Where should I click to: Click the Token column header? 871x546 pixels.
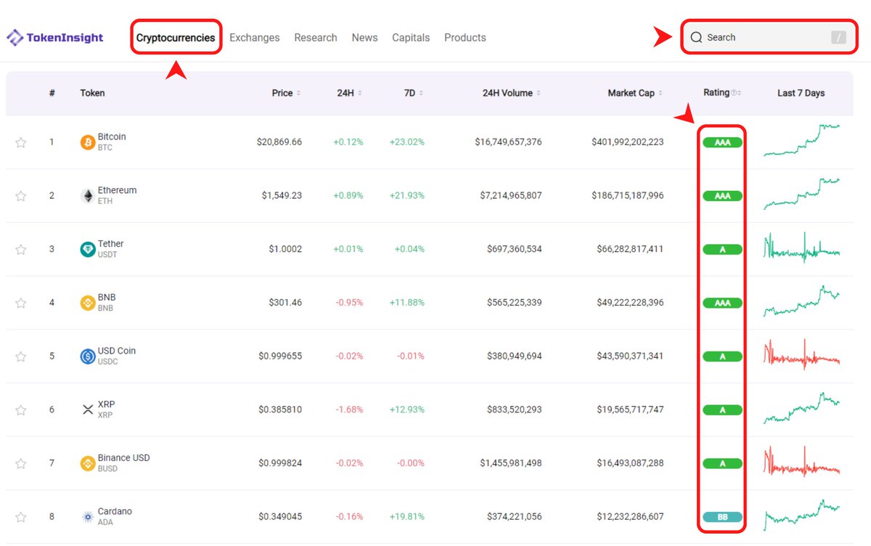click(92, 93)
